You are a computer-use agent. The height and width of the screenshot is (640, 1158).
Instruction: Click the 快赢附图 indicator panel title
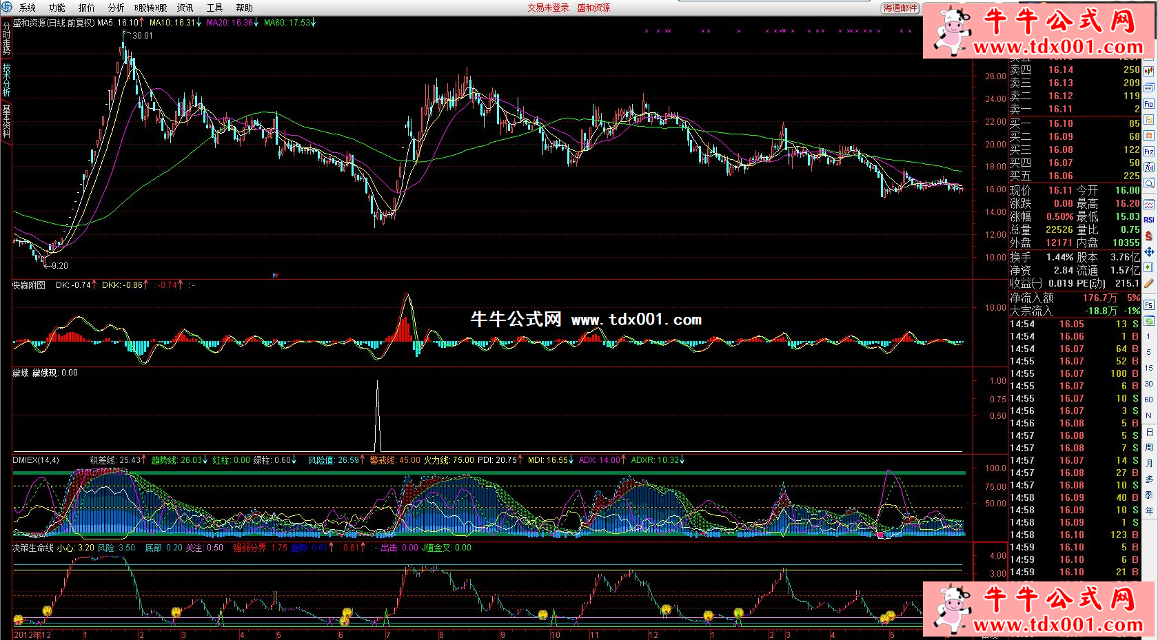pos(29,285)
